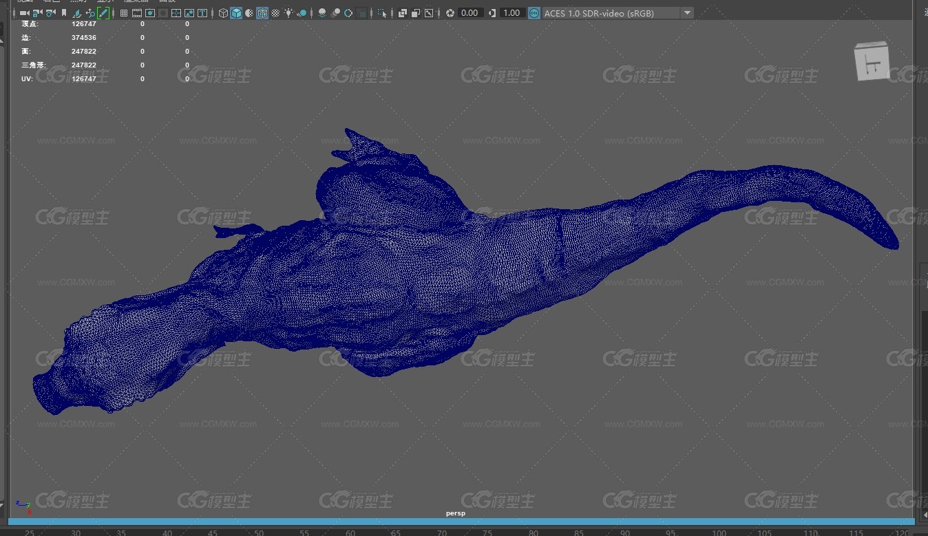Open the ACES 1.0 SDR-video color space dropdown

point(618,13)
